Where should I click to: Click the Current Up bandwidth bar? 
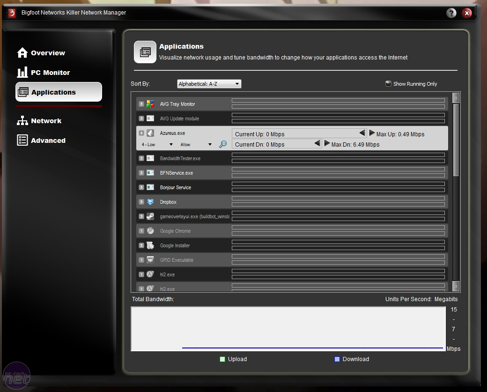299,133
